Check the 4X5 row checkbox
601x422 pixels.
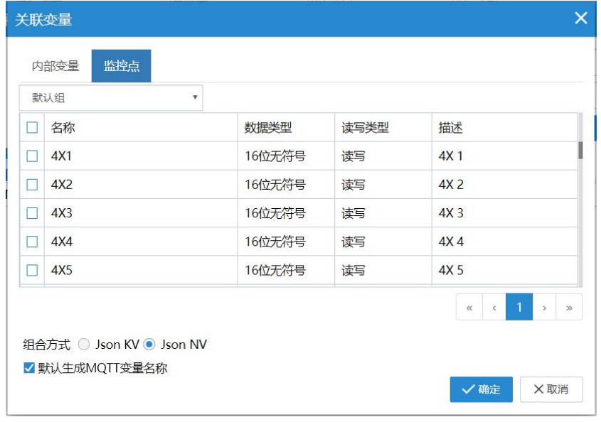[x=32, y=271]
